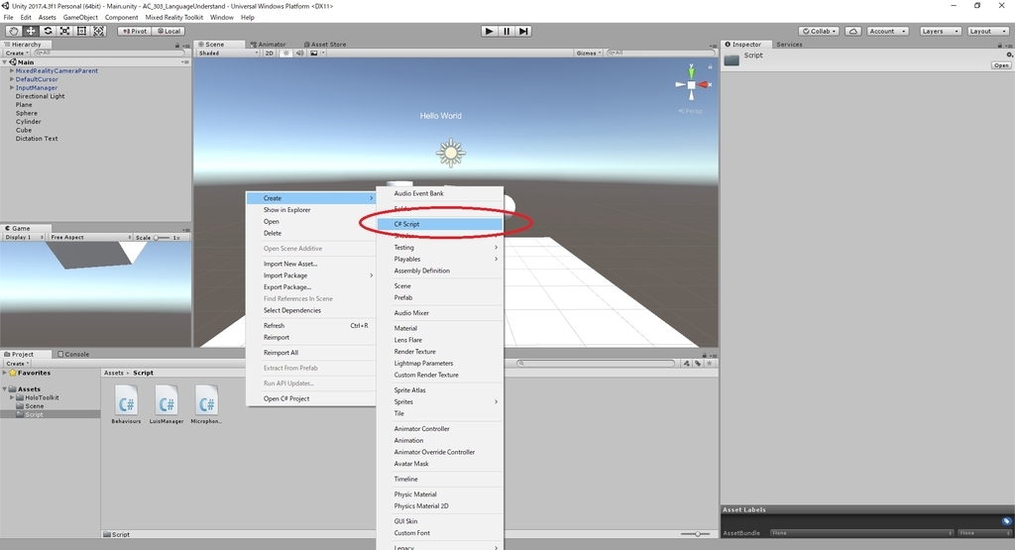Select the Scale tool
This screenshot has height=550, width=1015.
pos(64,31)
